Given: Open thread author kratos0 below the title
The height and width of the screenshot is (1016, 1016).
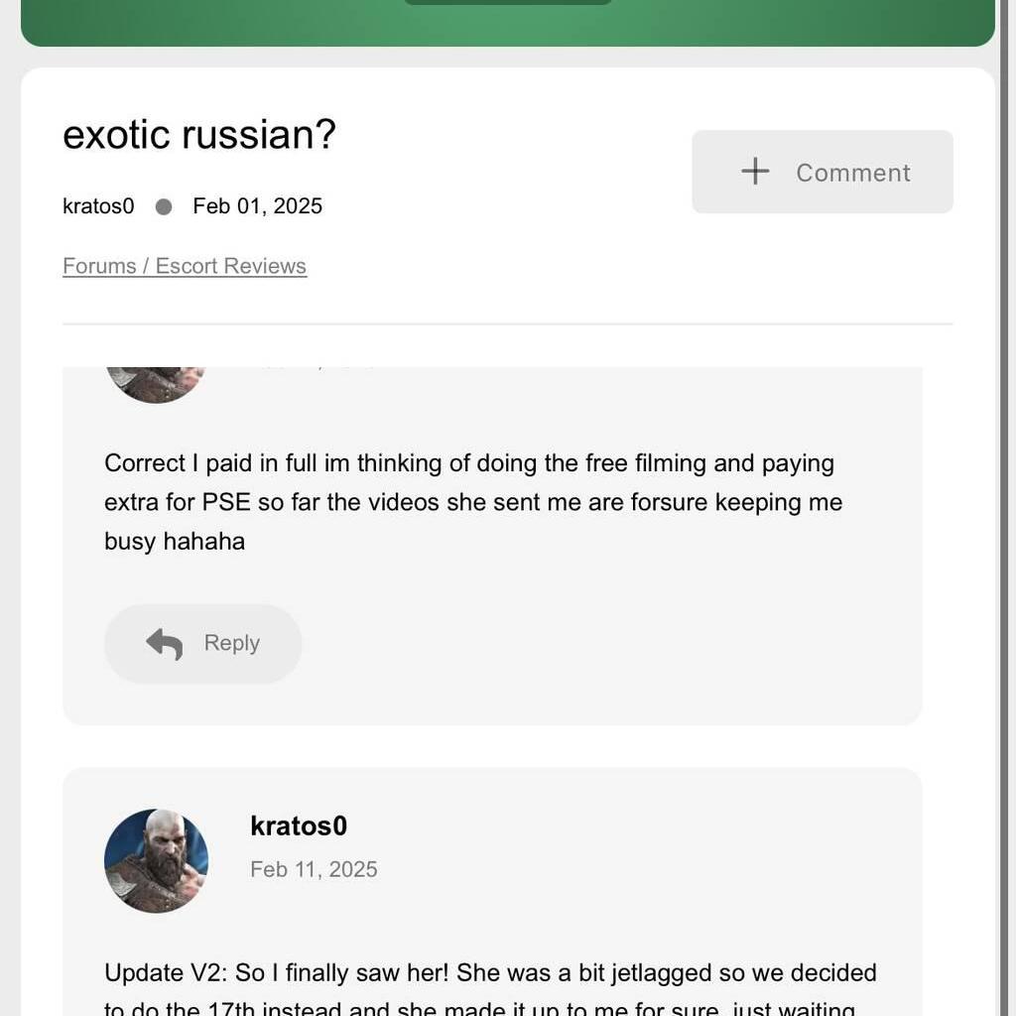Looking at the screenshot, I should tap(98, 206).
